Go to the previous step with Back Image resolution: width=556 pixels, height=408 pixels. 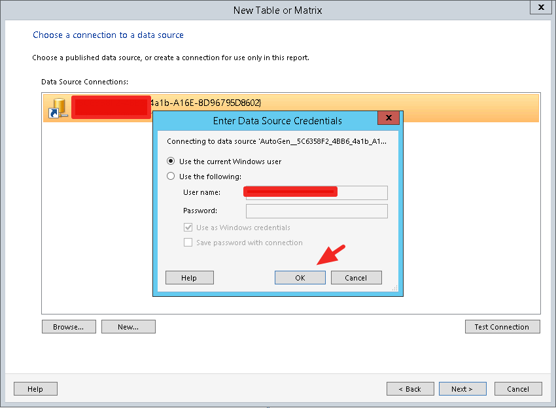point(410,389)
